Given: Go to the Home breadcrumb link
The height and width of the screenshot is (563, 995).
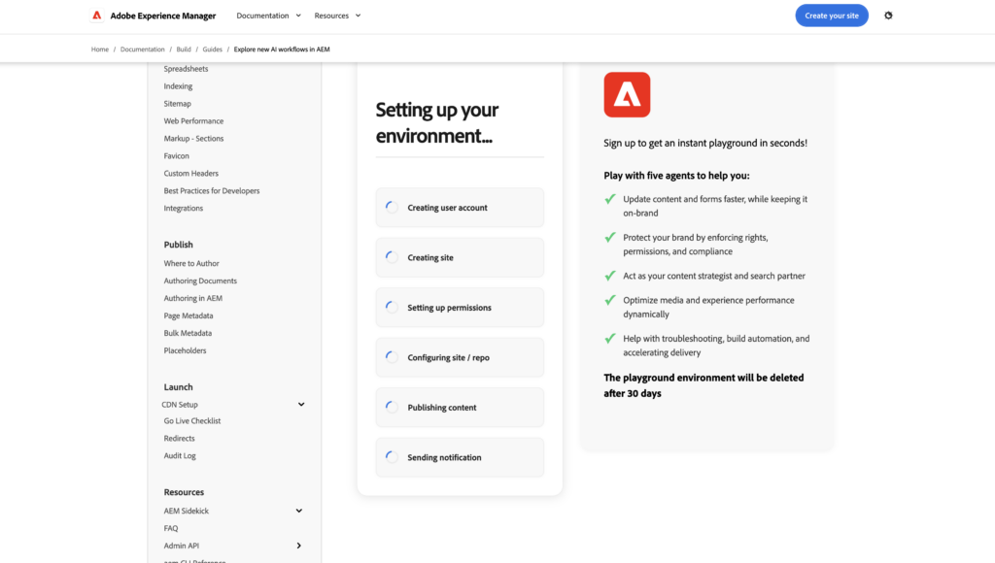Looking at the screenshot, I should coord(100,50).
